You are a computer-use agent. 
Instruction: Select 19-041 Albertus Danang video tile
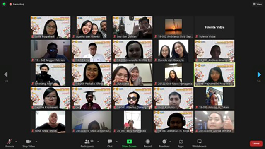[x=132, y=98]
